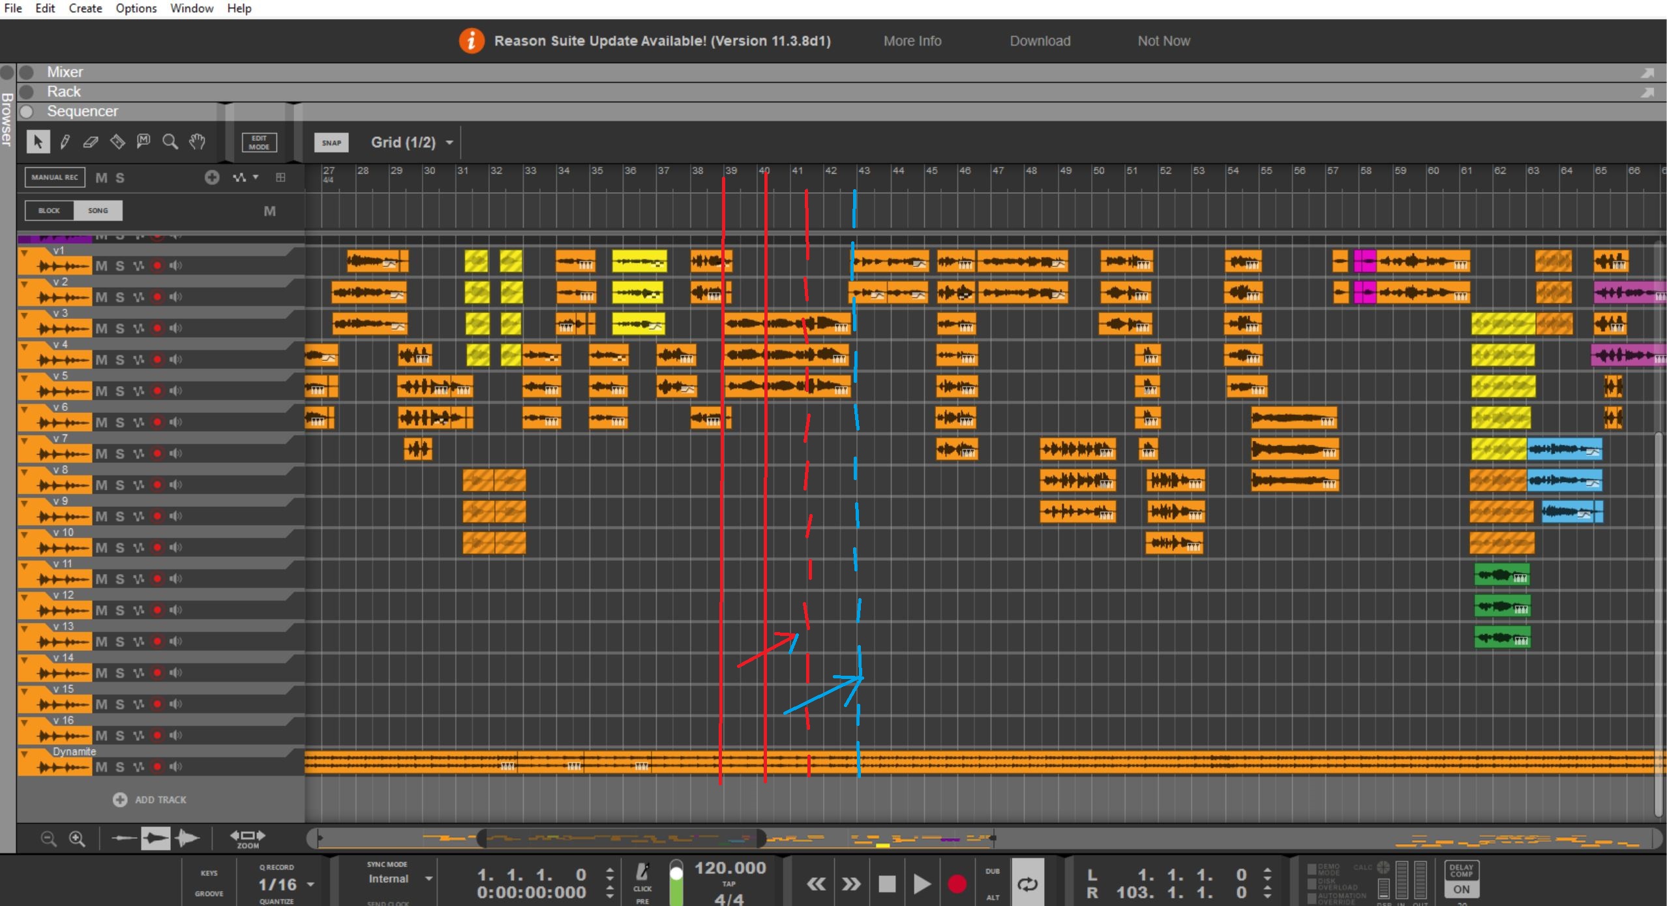The width and height of the screenshot is (1667, 906).
Task: Open the quantize 1/16 dropdown
Action: click(x=310, y=884)
